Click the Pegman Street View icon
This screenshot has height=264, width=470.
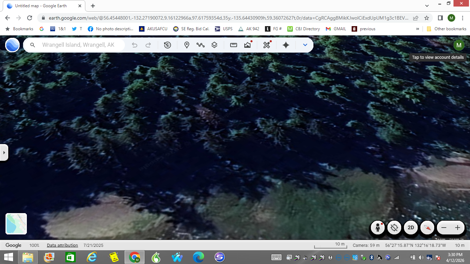click(378, 228)
